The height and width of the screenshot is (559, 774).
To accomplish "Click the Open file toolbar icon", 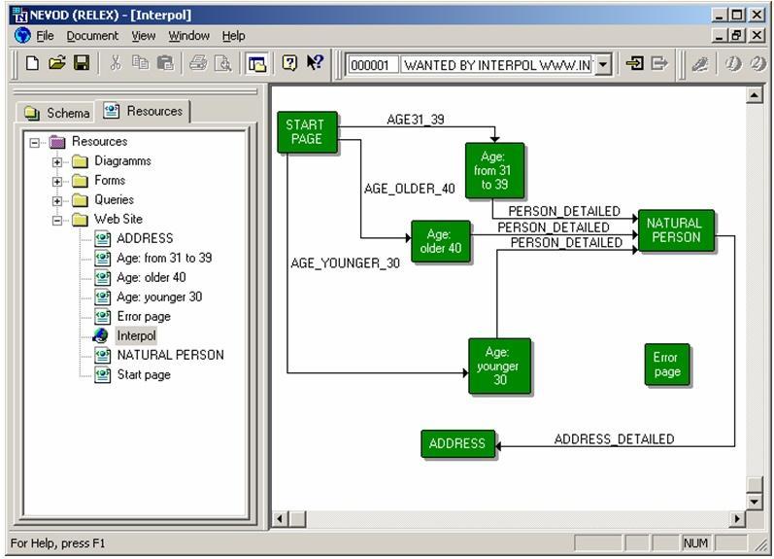I will (56, 63).
